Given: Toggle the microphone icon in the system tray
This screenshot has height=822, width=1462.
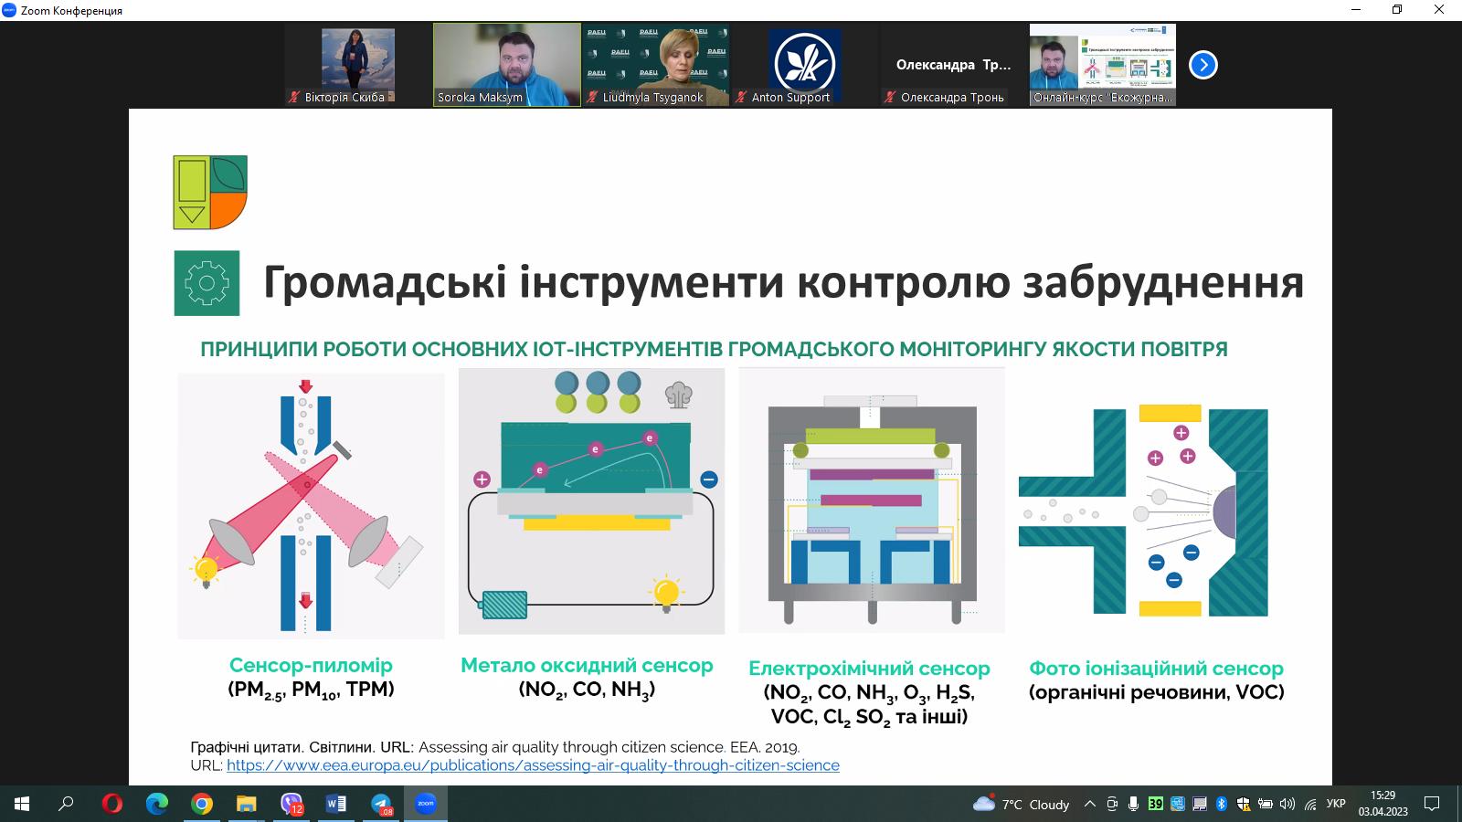Looking at the screenshot, I should (1133, 805).
